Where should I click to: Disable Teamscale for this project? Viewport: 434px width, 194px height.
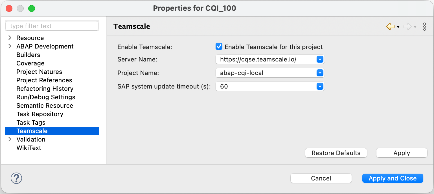tap(219, 46)
